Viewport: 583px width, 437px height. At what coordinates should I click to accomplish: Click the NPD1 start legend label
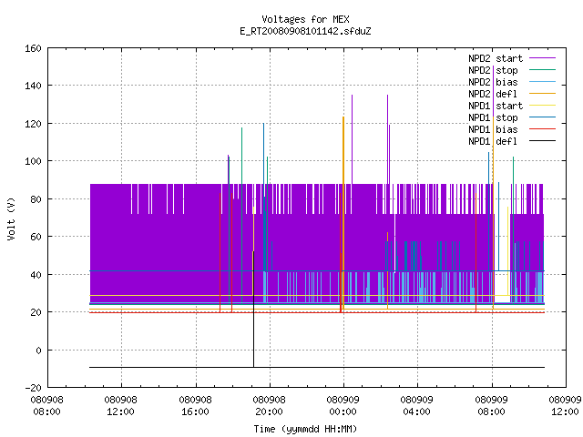(496, 106)
